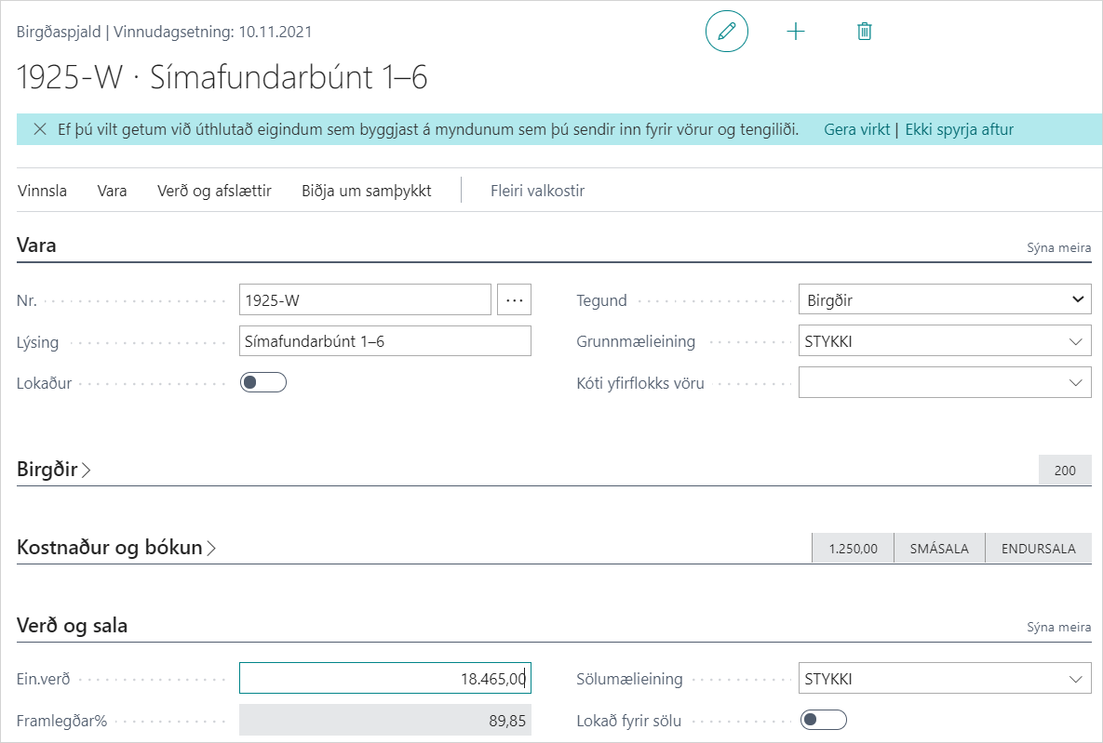The width and height of the screenshot is (1103, 743).
Task: Dismiss the notification with the X icon
Action: point(40,130)
